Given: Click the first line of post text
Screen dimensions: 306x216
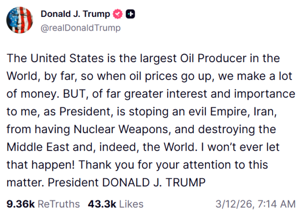Looking at the screenshot, I should click(x=150, y=59).
